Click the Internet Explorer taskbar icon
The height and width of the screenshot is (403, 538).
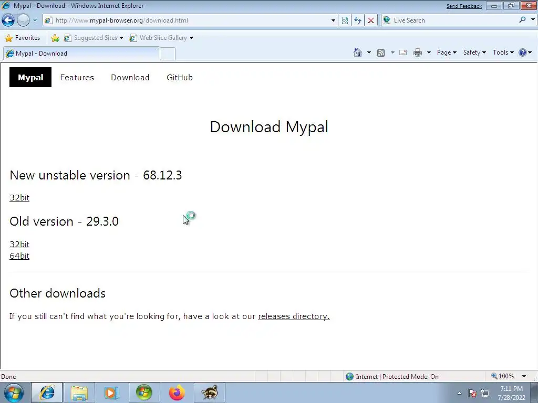(47, 393)
